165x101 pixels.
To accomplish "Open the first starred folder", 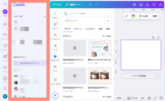I will point(16,22).
